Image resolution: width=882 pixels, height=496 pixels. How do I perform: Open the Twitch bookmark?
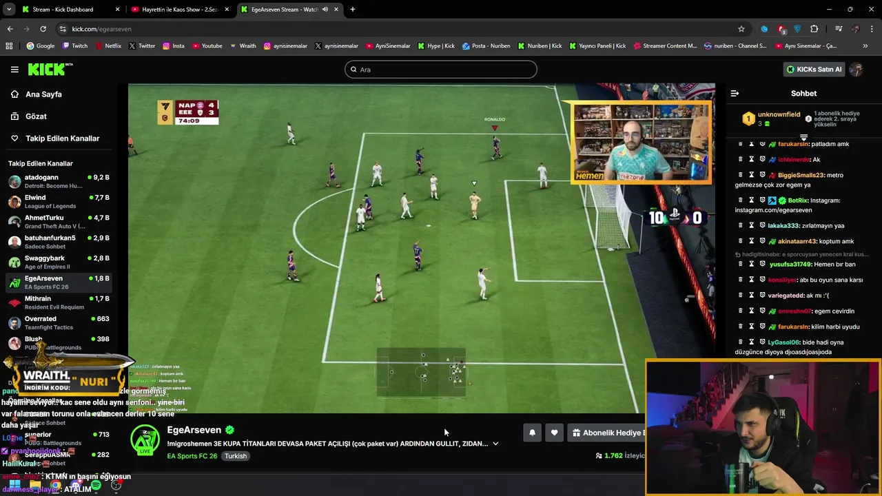pos(75,45)
